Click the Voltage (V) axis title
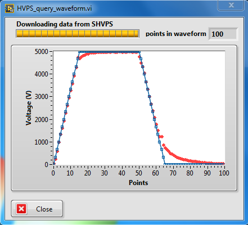 pos(29,108)
